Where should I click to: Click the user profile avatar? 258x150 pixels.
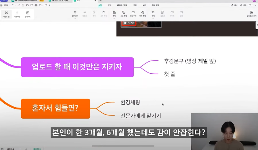[254, 1]
